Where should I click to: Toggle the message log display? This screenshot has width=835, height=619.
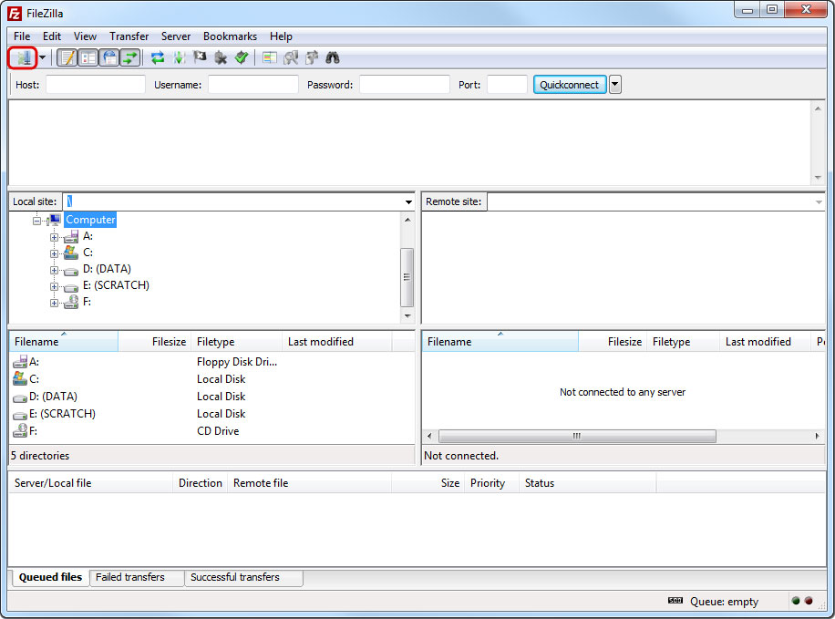click(67, 57)
